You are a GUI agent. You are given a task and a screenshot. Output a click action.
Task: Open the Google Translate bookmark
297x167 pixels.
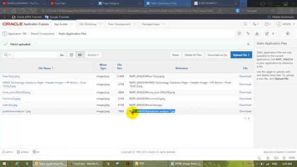[x=57, y=17]
